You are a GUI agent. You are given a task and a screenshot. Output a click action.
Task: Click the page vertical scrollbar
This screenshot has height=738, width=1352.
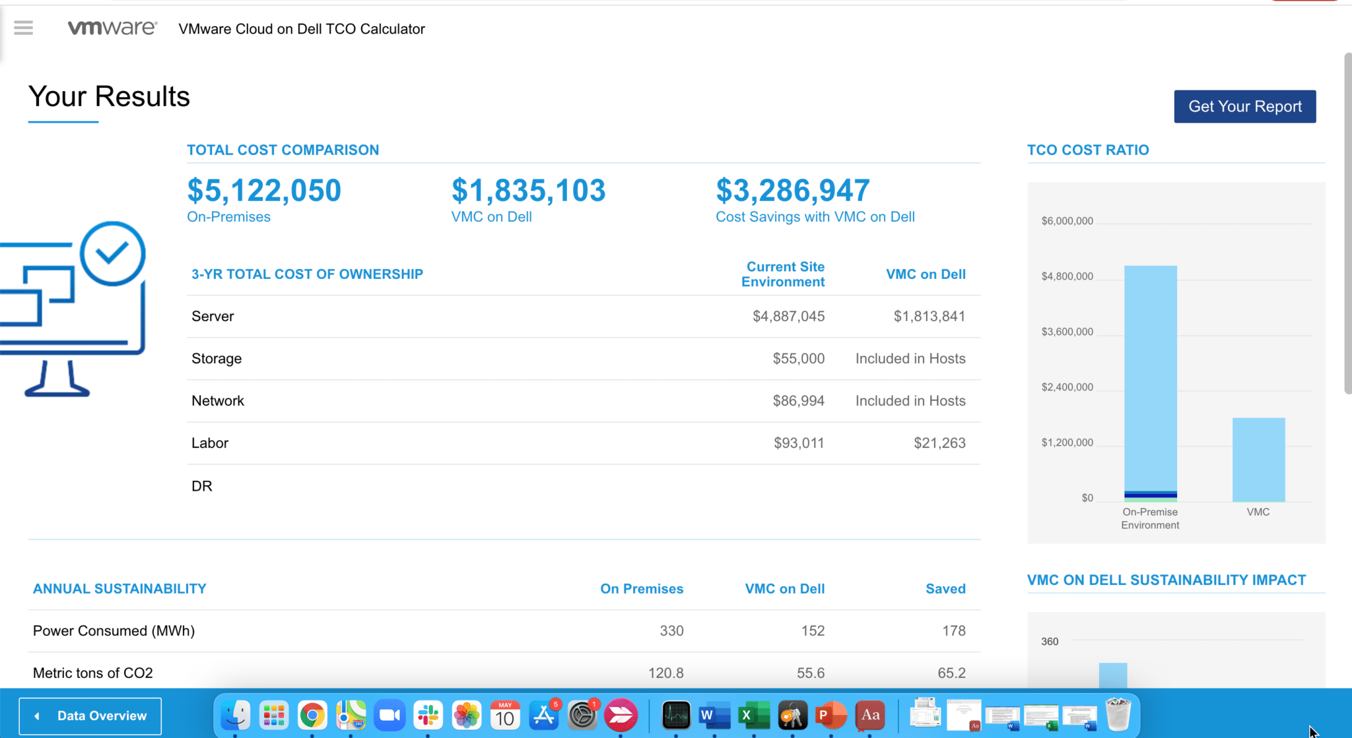[x=1347, y=224]
